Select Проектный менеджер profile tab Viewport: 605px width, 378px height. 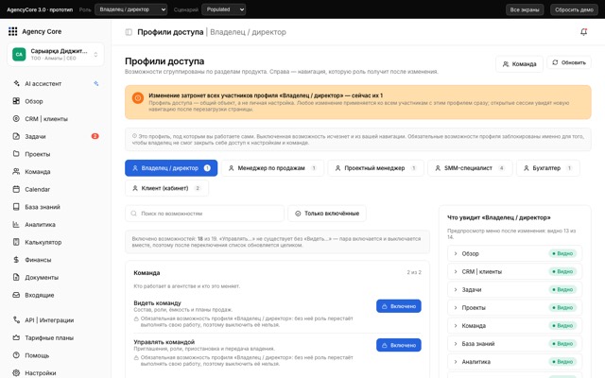[x=376, y=168]
